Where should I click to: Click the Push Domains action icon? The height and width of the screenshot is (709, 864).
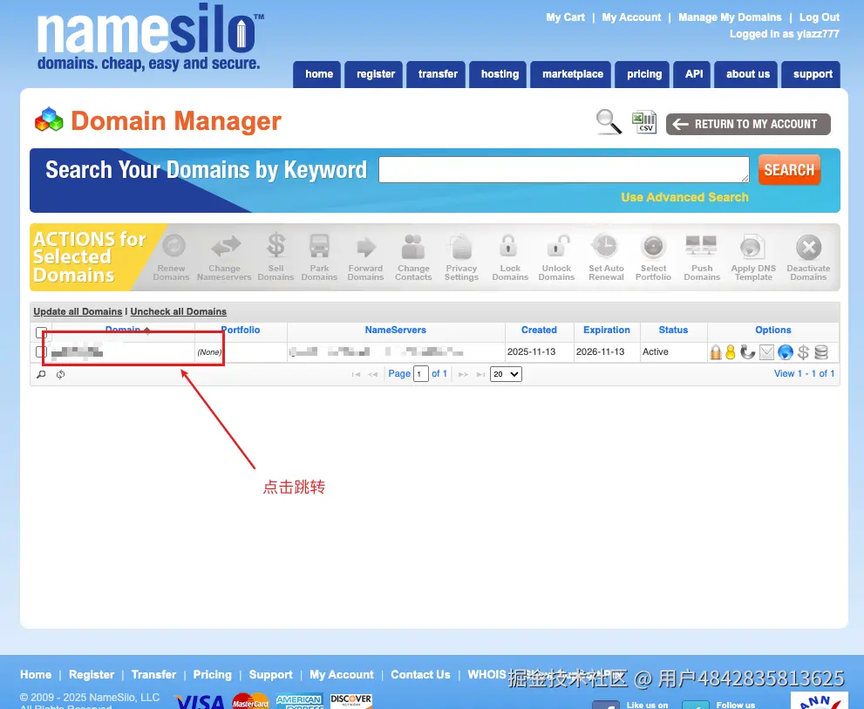[701, 245]
